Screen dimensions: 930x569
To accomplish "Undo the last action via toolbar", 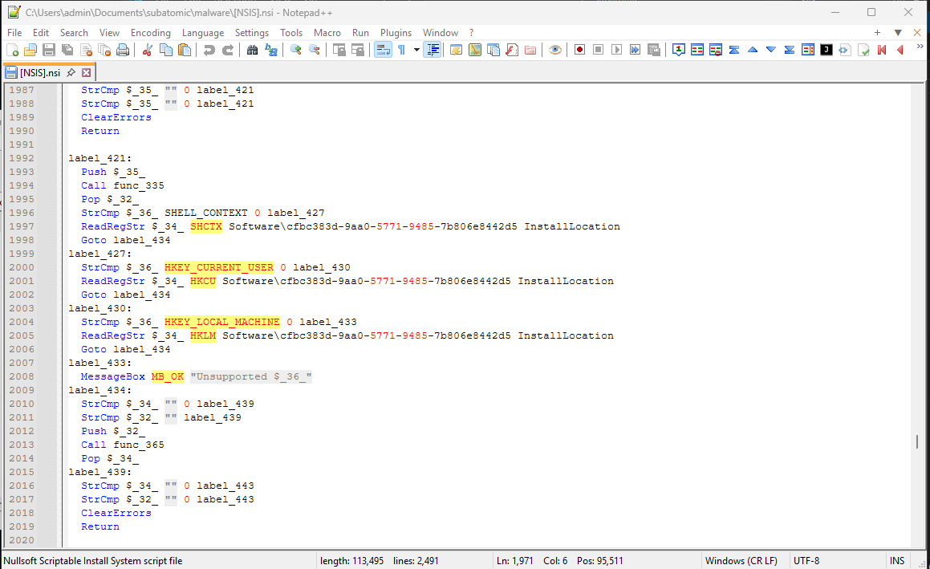I will (209, 50).
